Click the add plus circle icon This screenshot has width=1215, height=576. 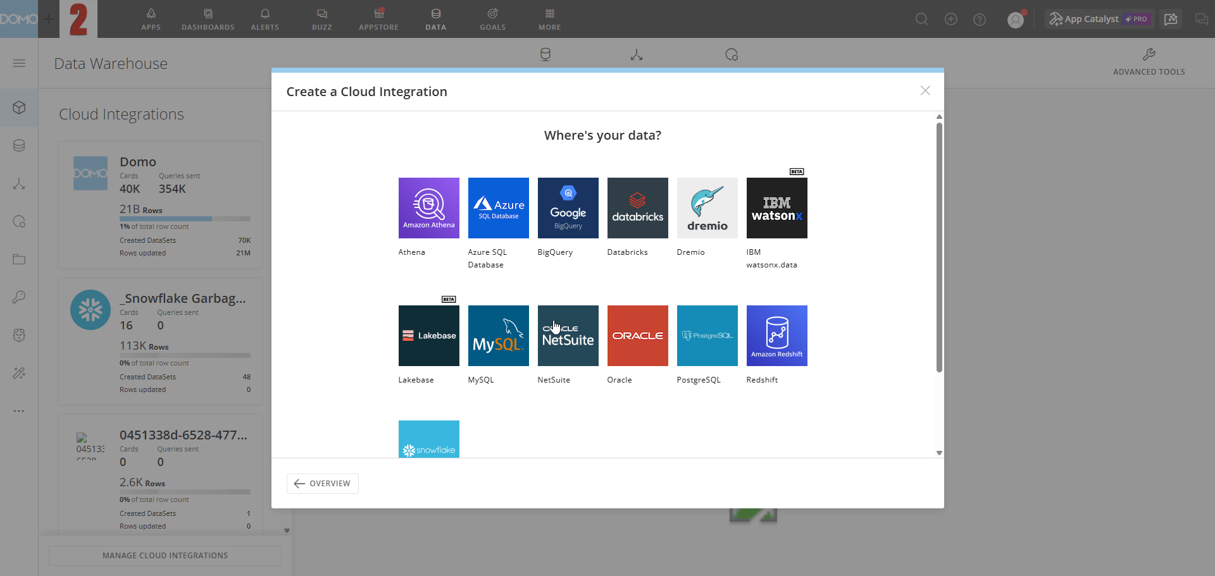[950, 19]
